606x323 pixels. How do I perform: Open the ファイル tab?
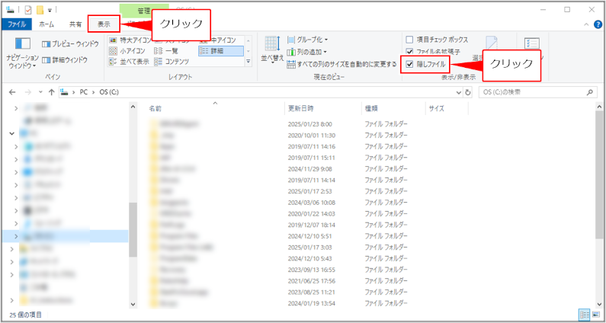point(17,24)
